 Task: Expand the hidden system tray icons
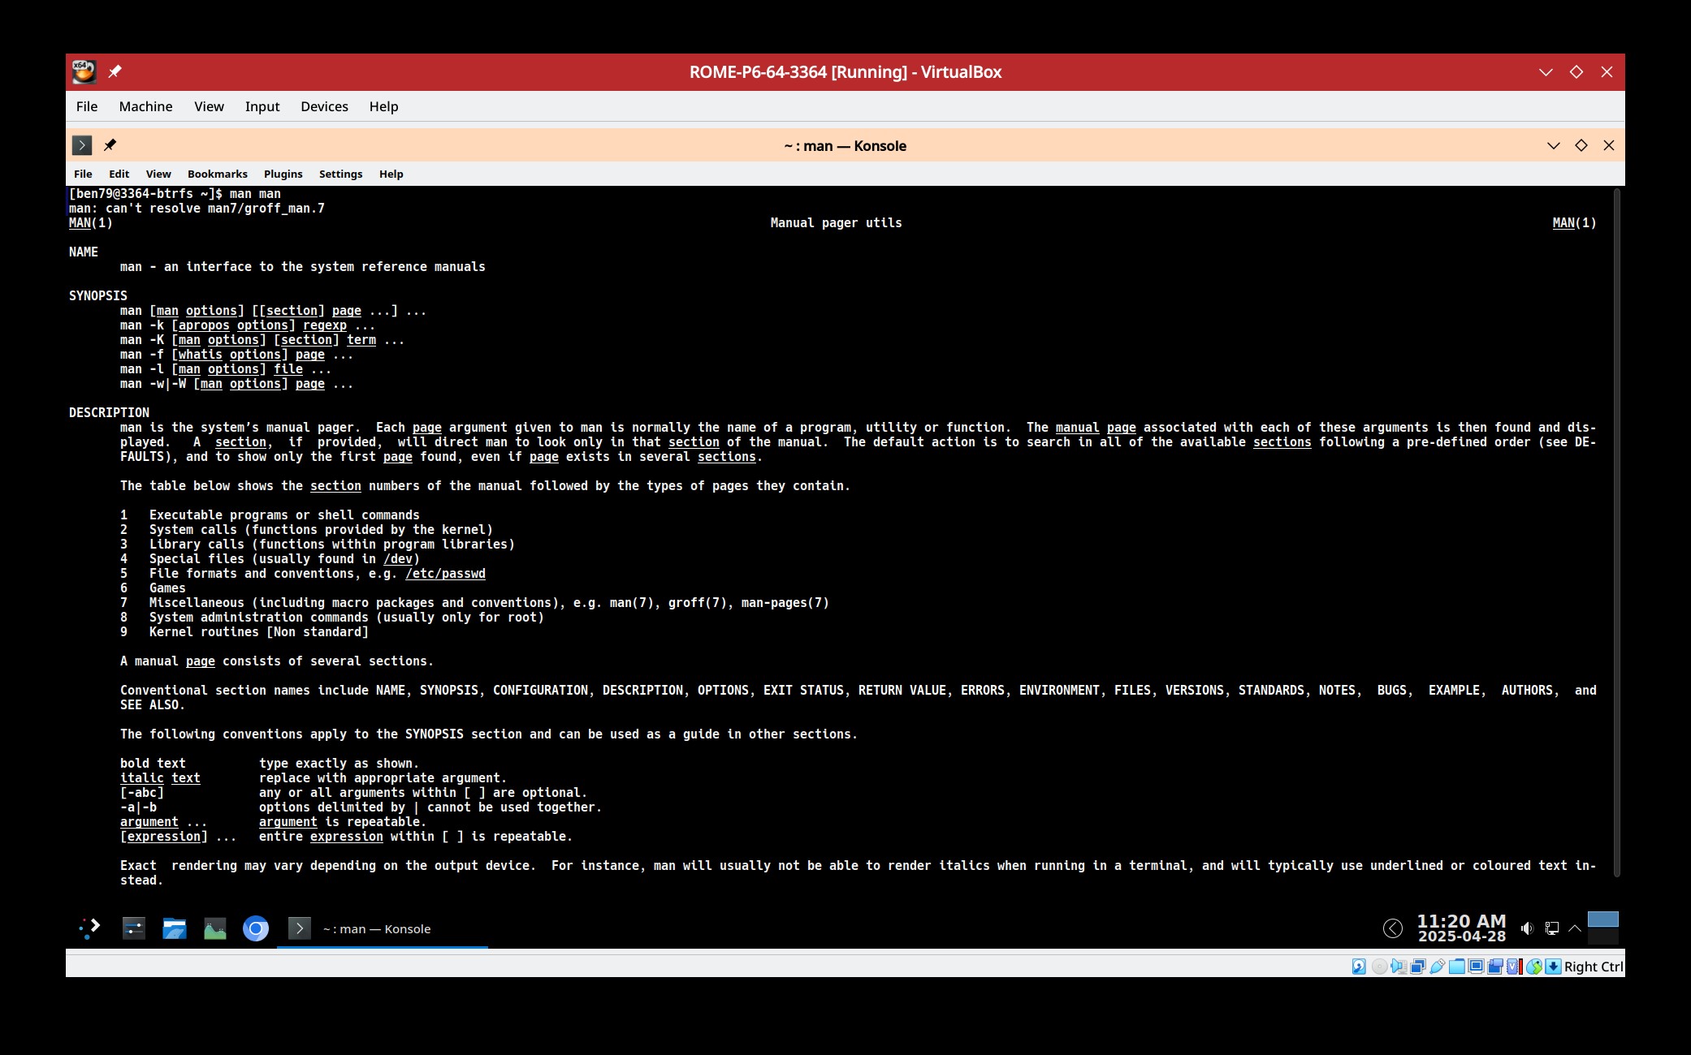point(1575,928)
